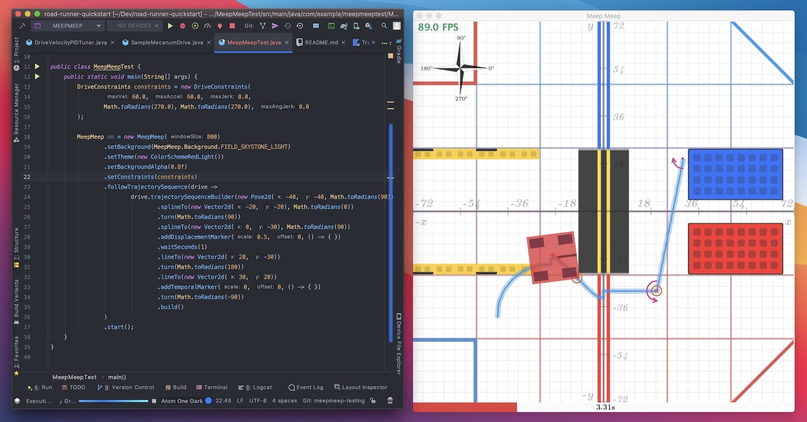
Task: Toggle the Resource Manager side panel
Action: 16,113
